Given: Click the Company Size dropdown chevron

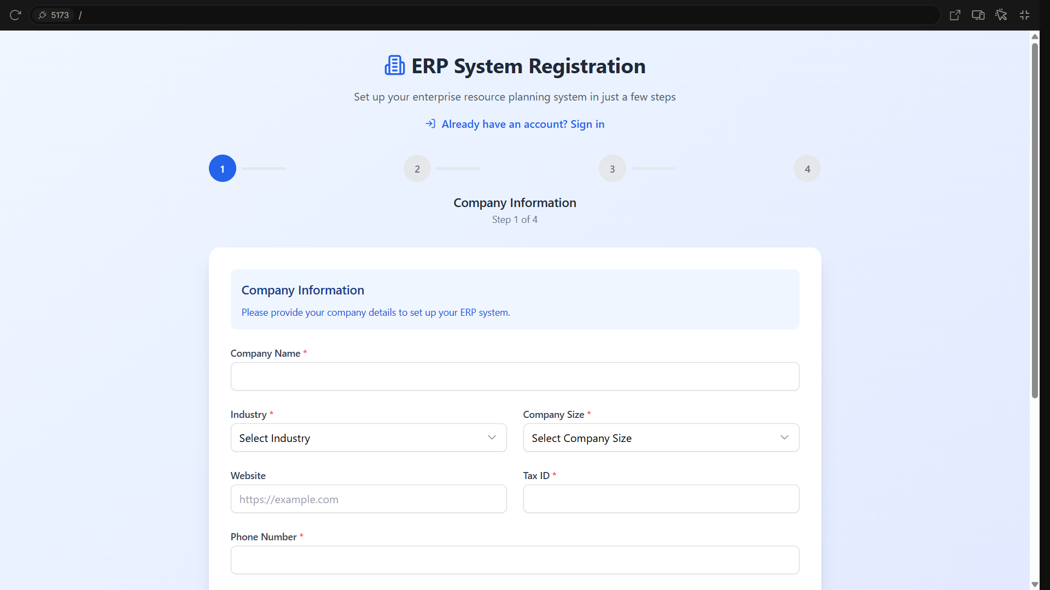Looking at the screenshot, I should click(784, 438).
